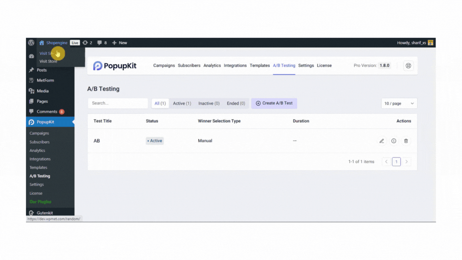Click the PopupKit logo in the header
Image resolution: width=462 pixels, height=260 pixels.
[115, 65]
